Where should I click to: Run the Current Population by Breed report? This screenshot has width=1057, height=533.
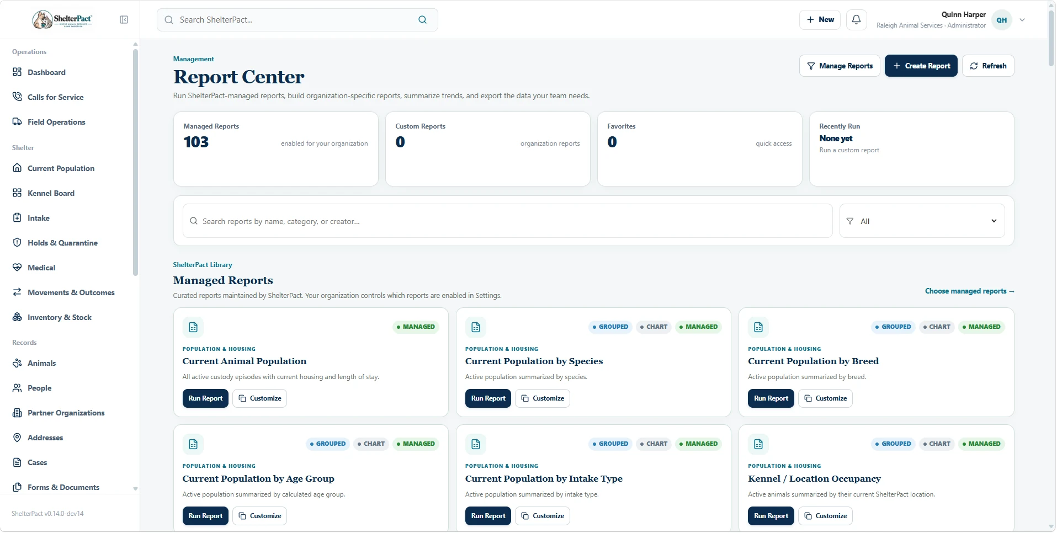pos(771,398)
